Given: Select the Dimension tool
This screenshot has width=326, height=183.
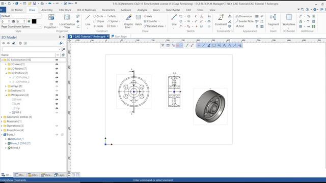Looking at the screenshot, I should pos(243,16).
